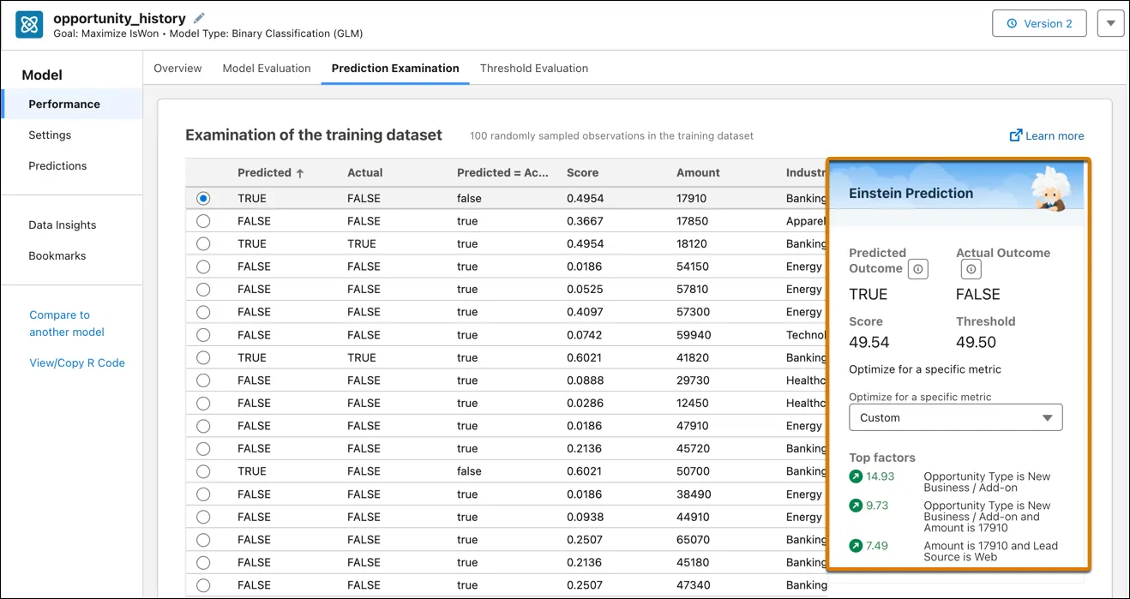Click the View/Copy R Code link
Image resolution: width=1130 pixels, height=599 pixels.
(77, 362)
